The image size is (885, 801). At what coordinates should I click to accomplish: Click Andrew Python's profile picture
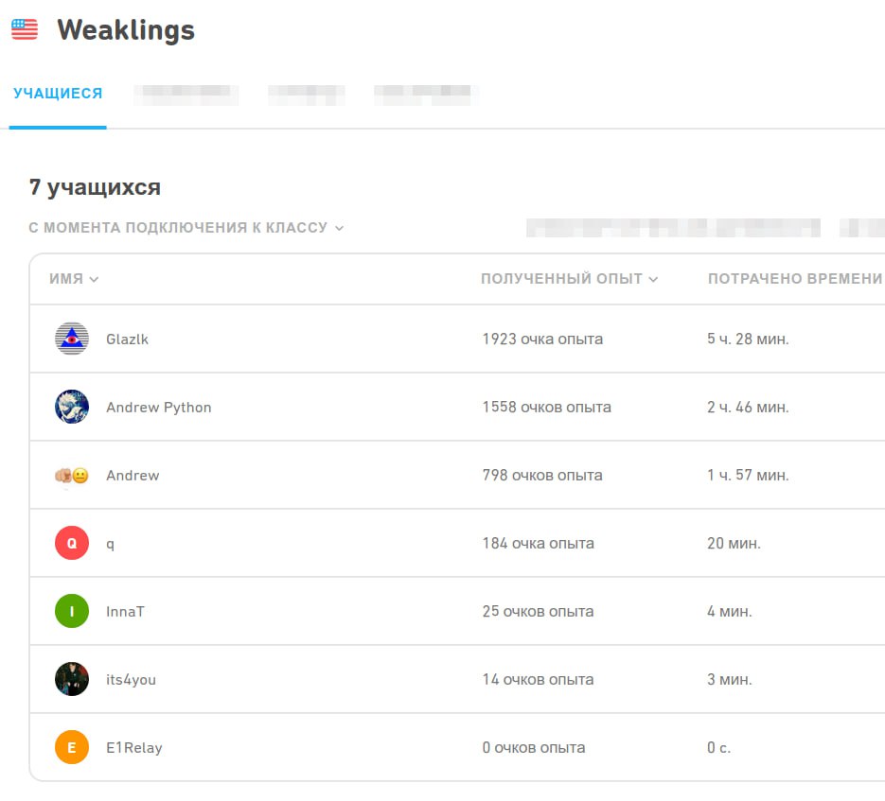[72, 407]
